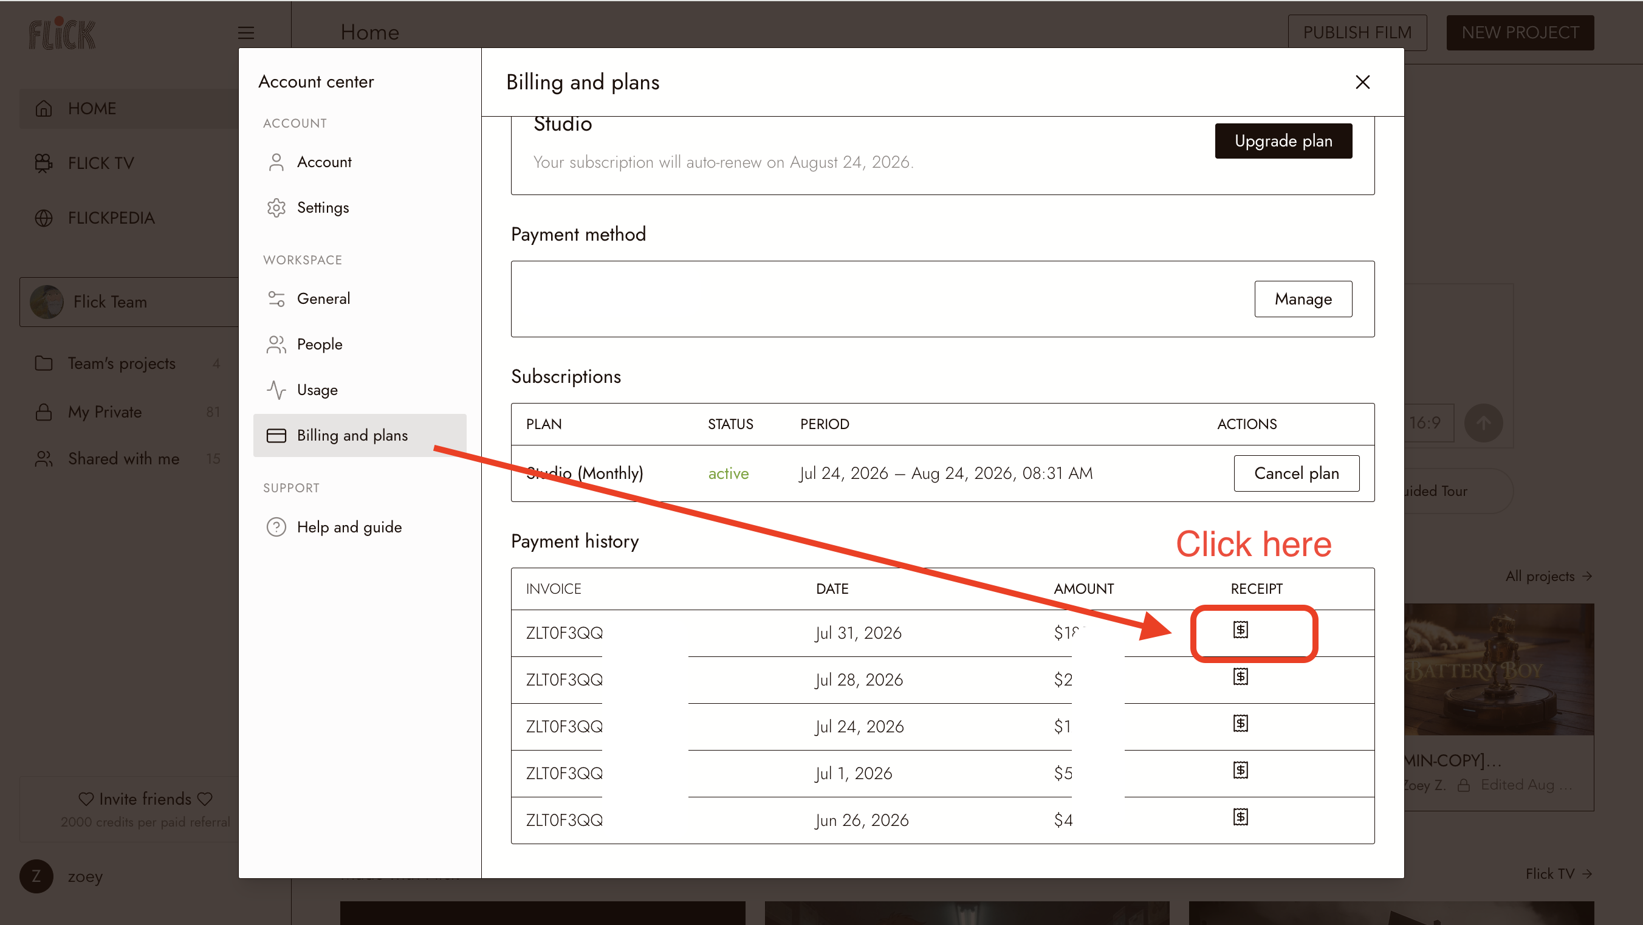Cancel the Studio (Monthly) plan
The image size is (1643, 925).
coord(1296,473)
